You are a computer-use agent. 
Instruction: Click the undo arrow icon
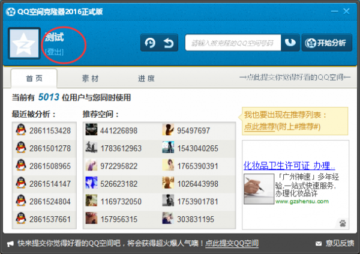(x=169, y=43)
